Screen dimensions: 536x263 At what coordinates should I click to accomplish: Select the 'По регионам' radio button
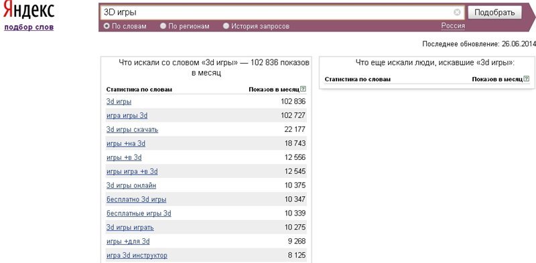163,26
